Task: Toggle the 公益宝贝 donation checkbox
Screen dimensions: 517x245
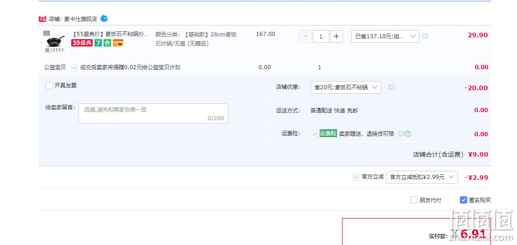Action: (74, 68)
